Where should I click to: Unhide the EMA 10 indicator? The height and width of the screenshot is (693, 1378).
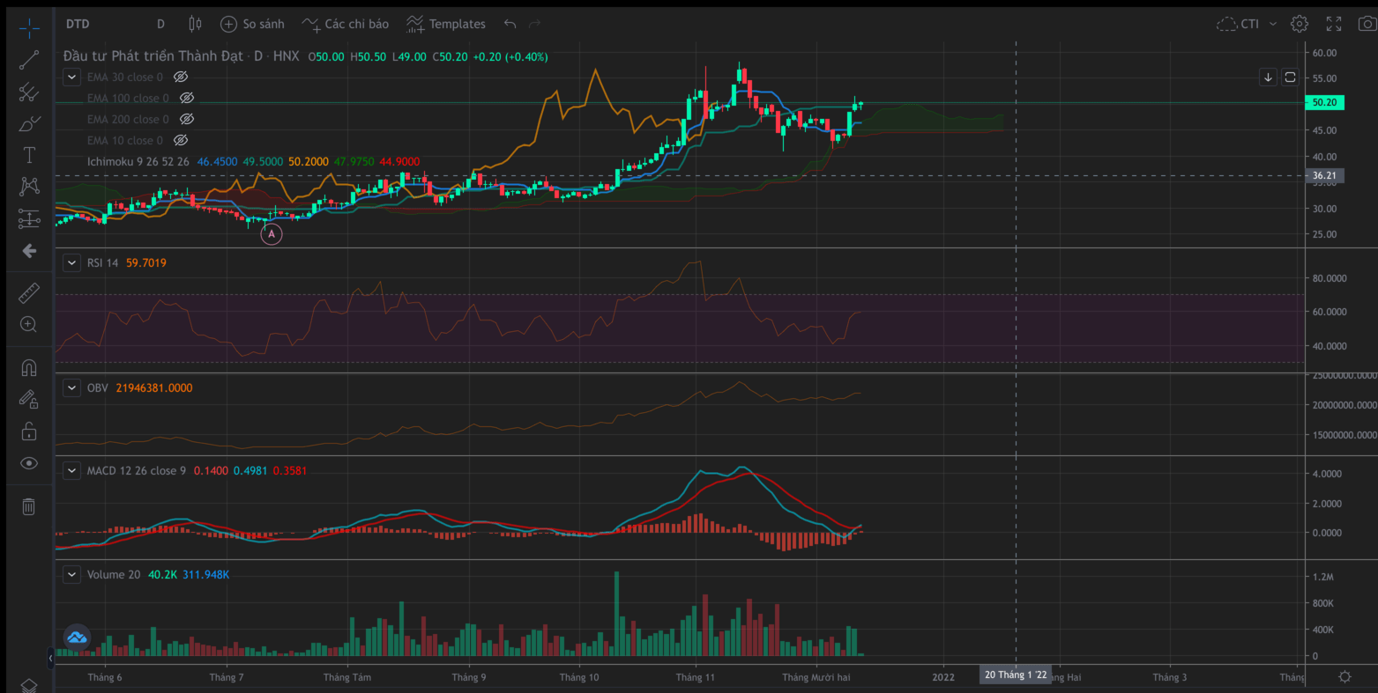181,141
